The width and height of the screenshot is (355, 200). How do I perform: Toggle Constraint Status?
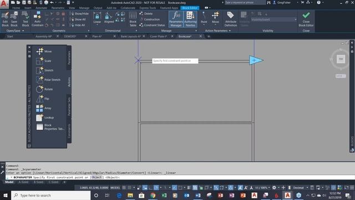pyautogui.click(x=152, y=25)
